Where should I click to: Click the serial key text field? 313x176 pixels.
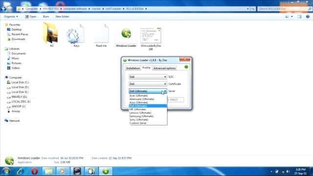[x=175, y=100]
